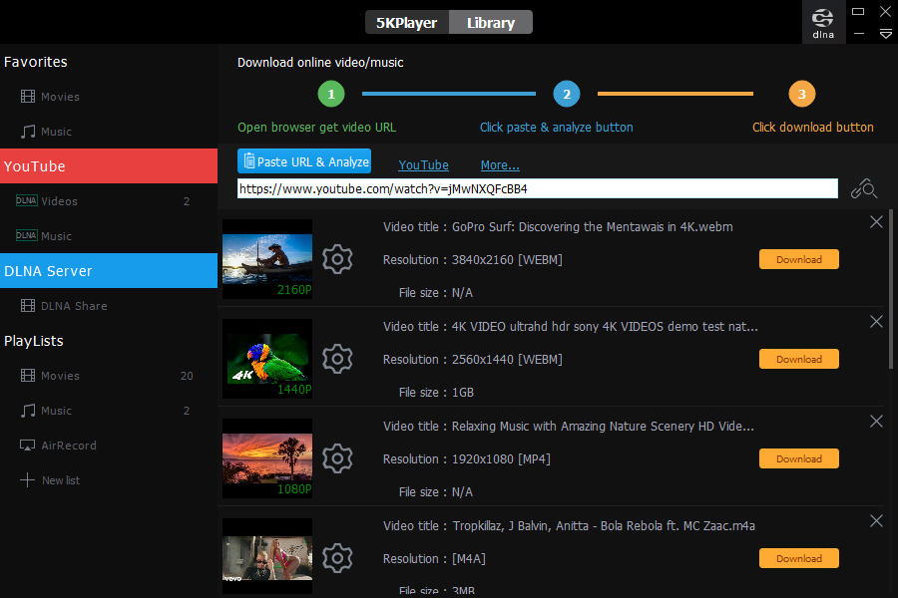898x598 pixels.
Task: Switch to the 5KPlayer tab
Action: tap(406, 21)
